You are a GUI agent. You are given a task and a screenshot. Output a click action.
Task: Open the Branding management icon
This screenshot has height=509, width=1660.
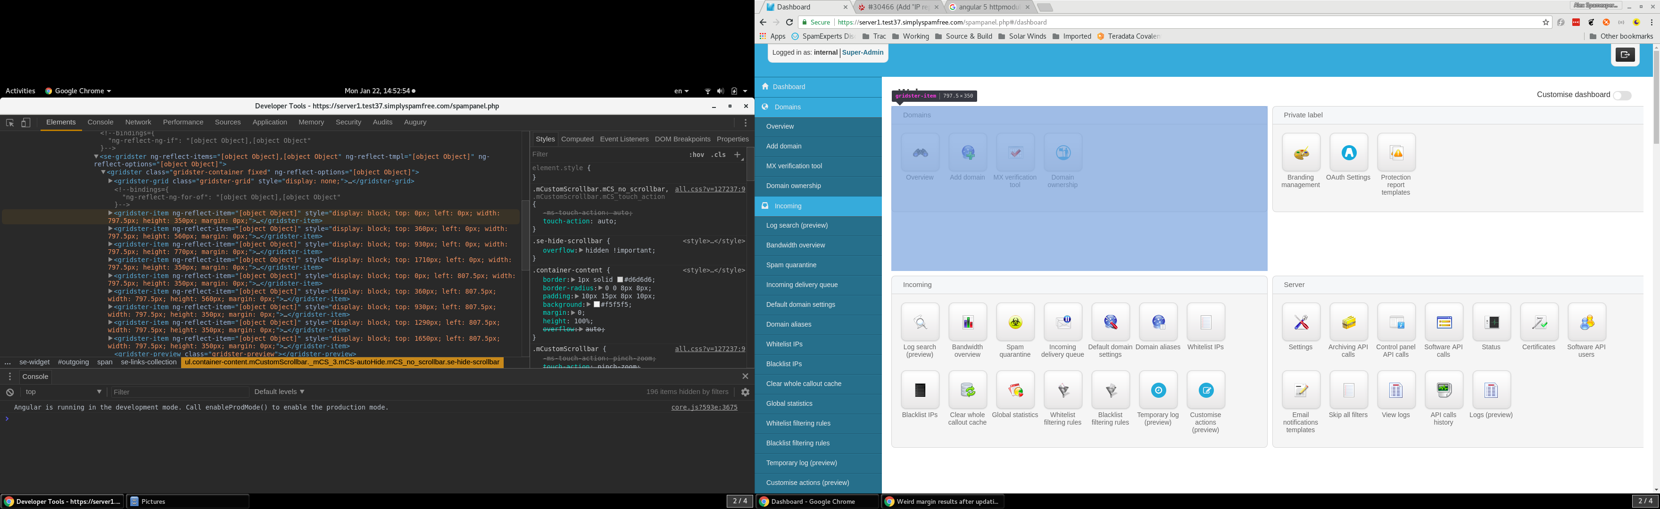(x=1301, y=153)
